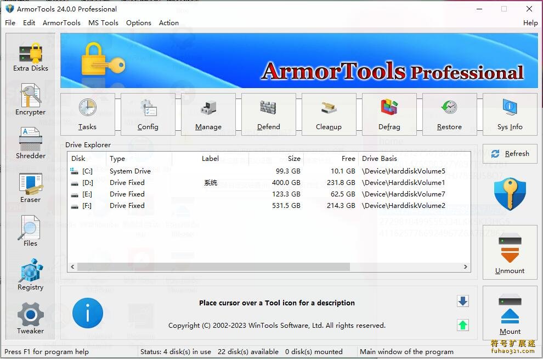Click the green up arrow icon
Viewport: 543px width, 359px height.
[463, 325]
